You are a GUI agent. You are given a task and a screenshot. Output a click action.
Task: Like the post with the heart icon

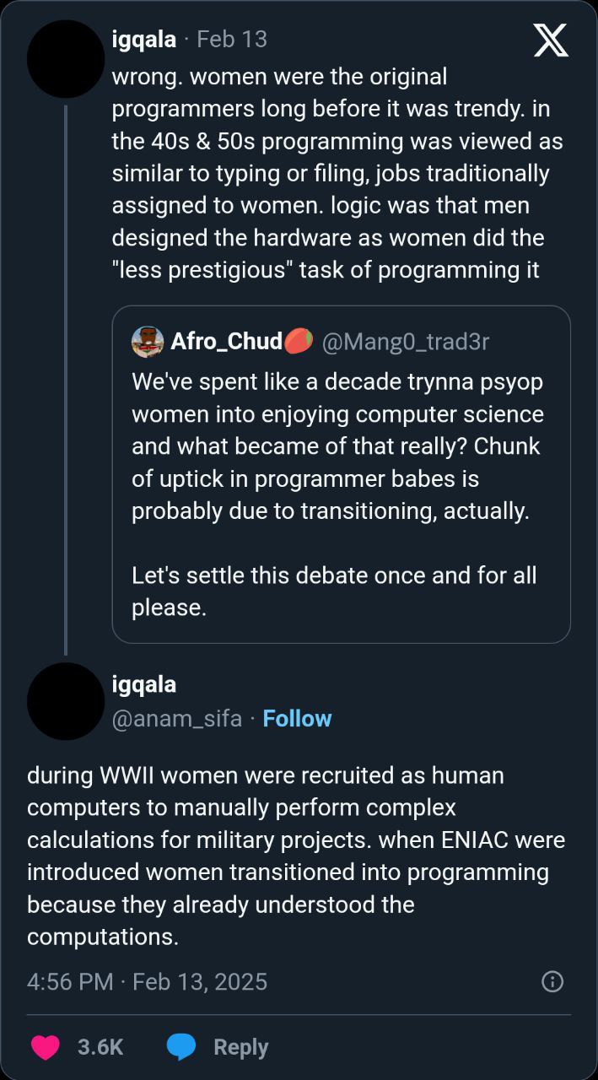tap(46, 1047)
